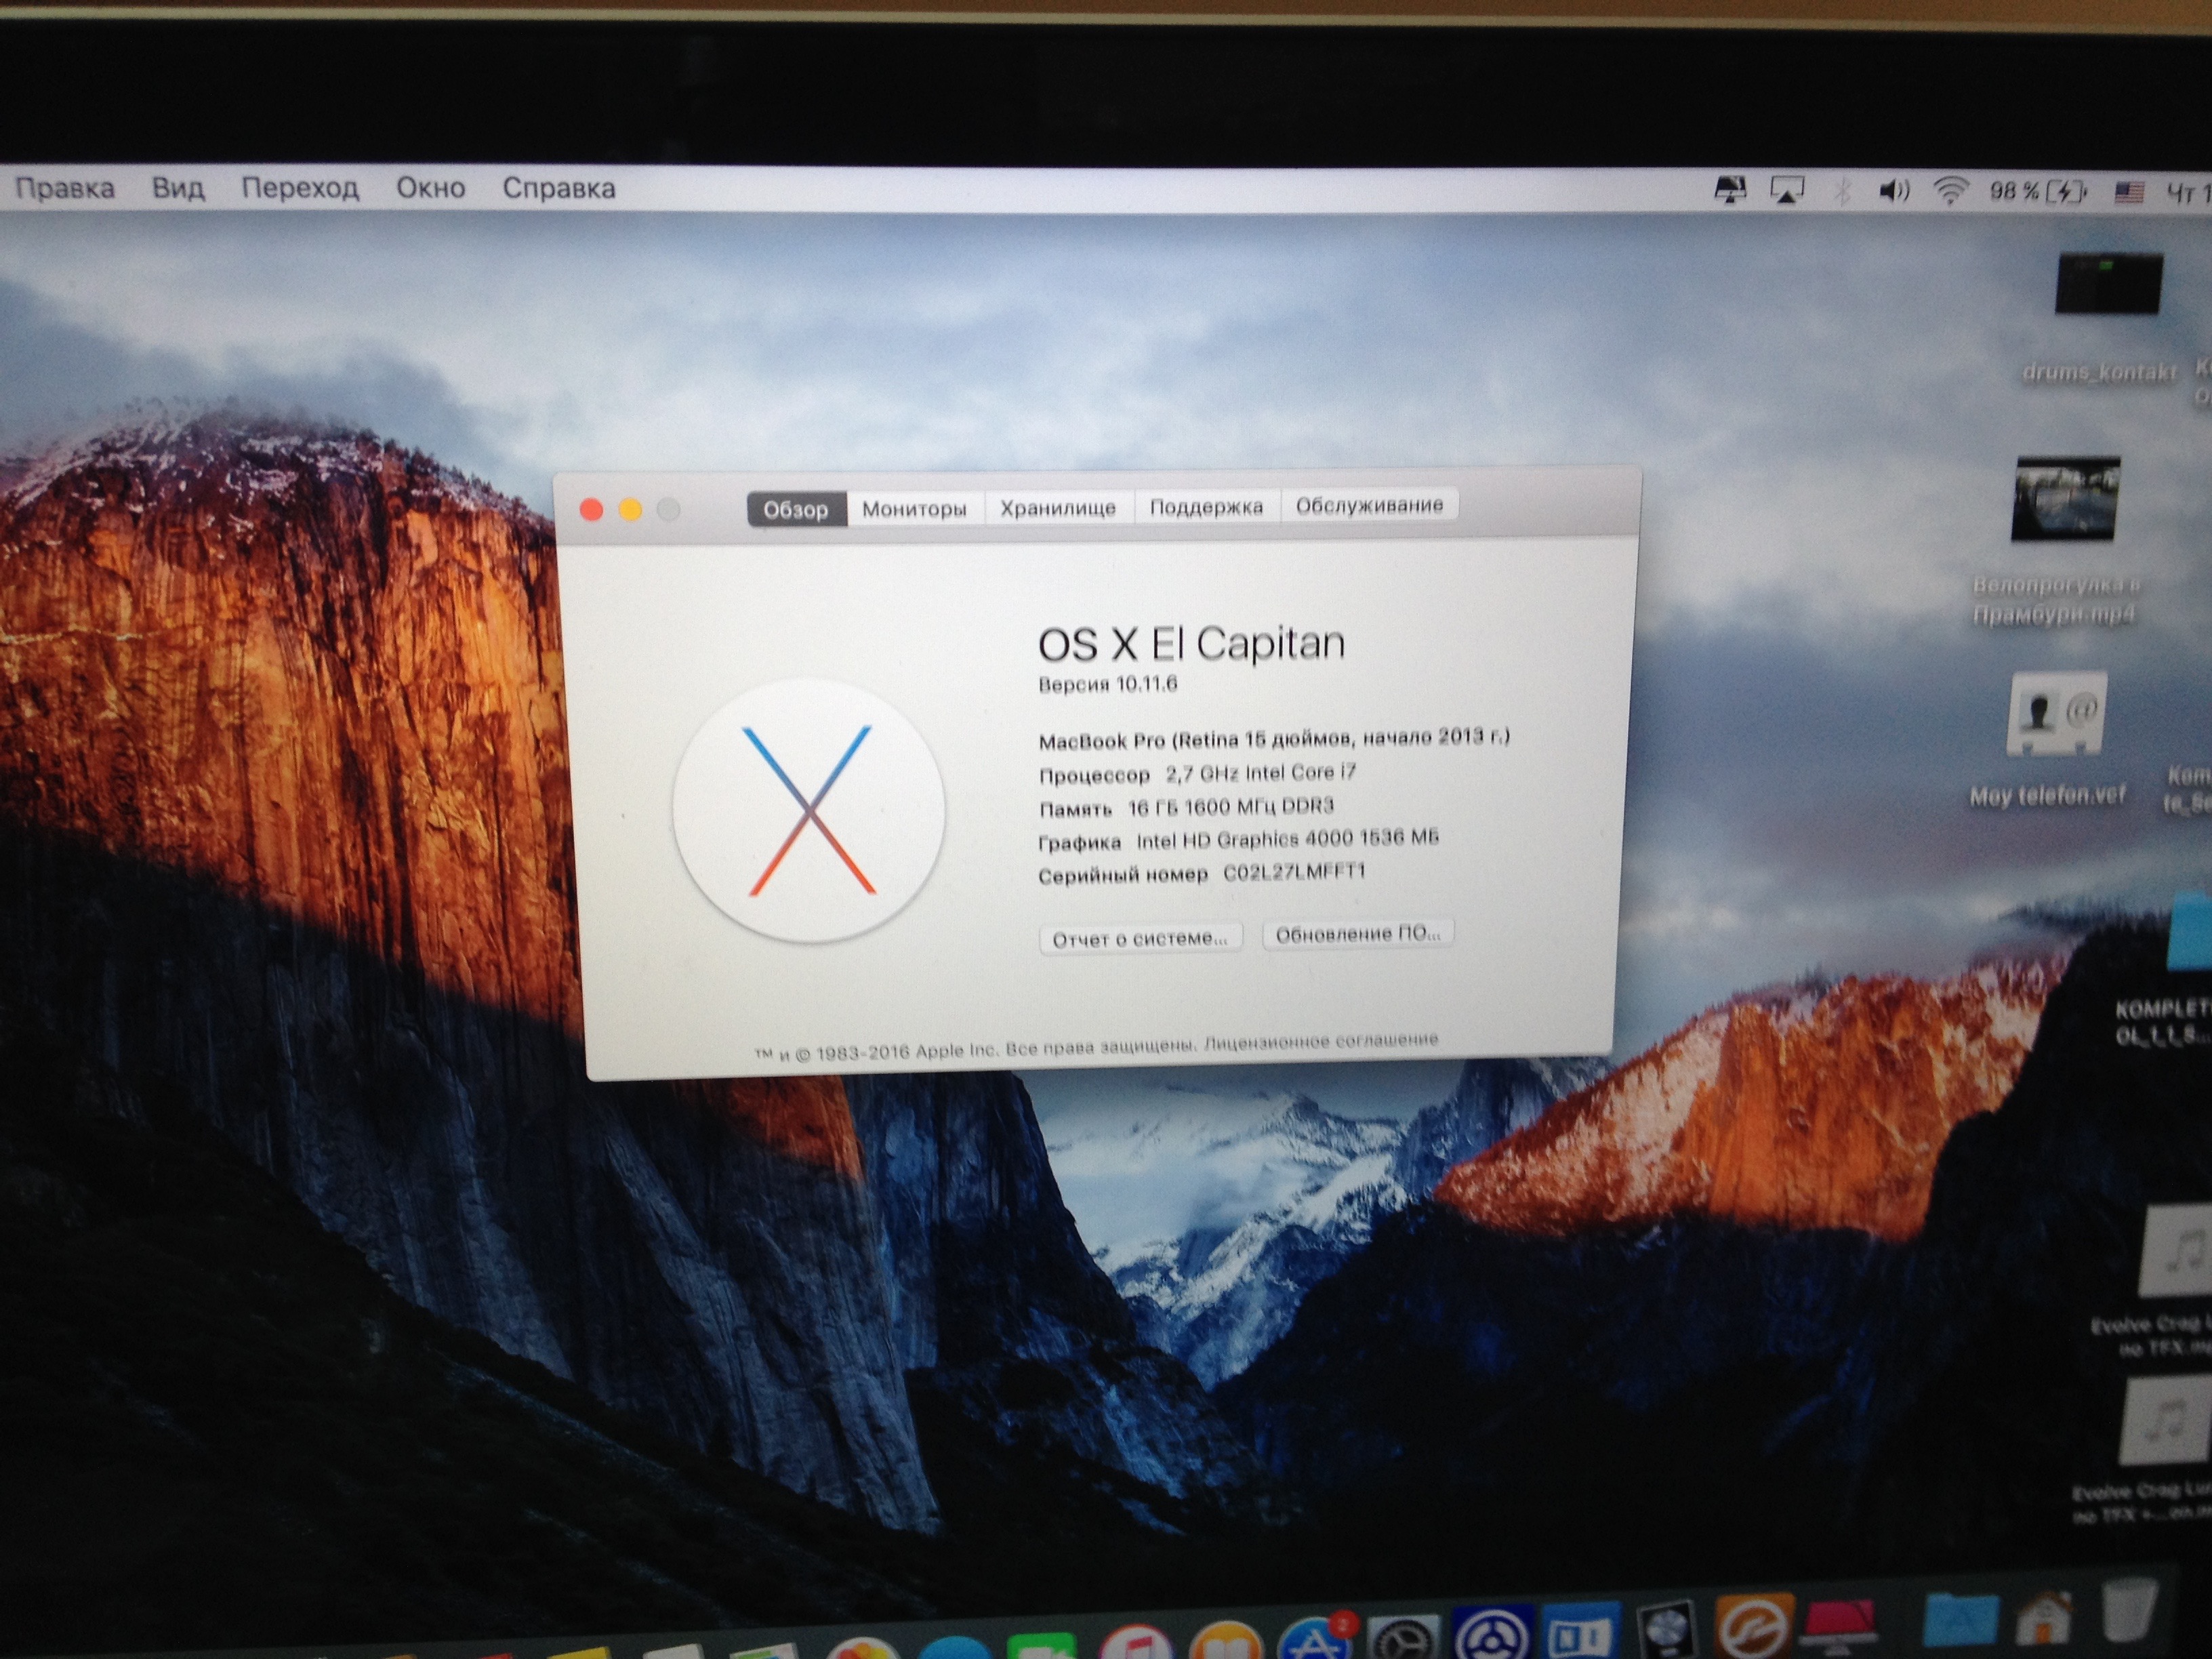Open the Лицензионное соглашение link
The height and width of the screenshot is (1659, 2212).
click(1321, 1041)
